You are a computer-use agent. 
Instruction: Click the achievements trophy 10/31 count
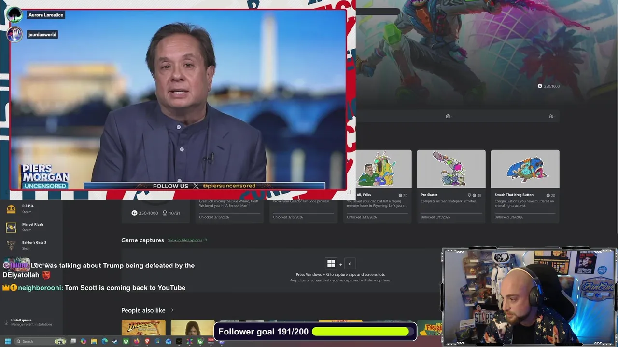[171, 213]
